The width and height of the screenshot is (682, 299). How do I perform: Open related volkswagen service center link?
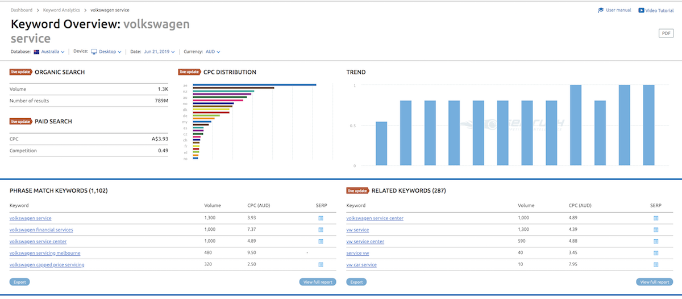pos(375,218)
